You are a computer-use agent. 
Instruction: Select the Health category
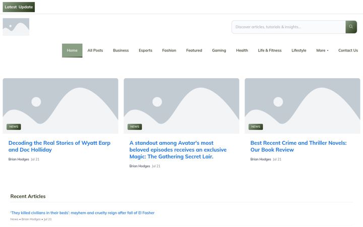point(242,50)
